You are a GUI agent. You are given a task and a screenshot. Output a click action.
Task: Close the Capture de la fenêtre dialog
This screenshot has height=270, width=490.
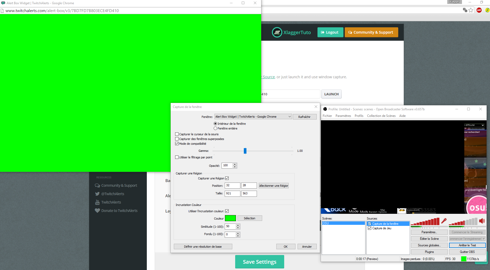coord(316,107)
